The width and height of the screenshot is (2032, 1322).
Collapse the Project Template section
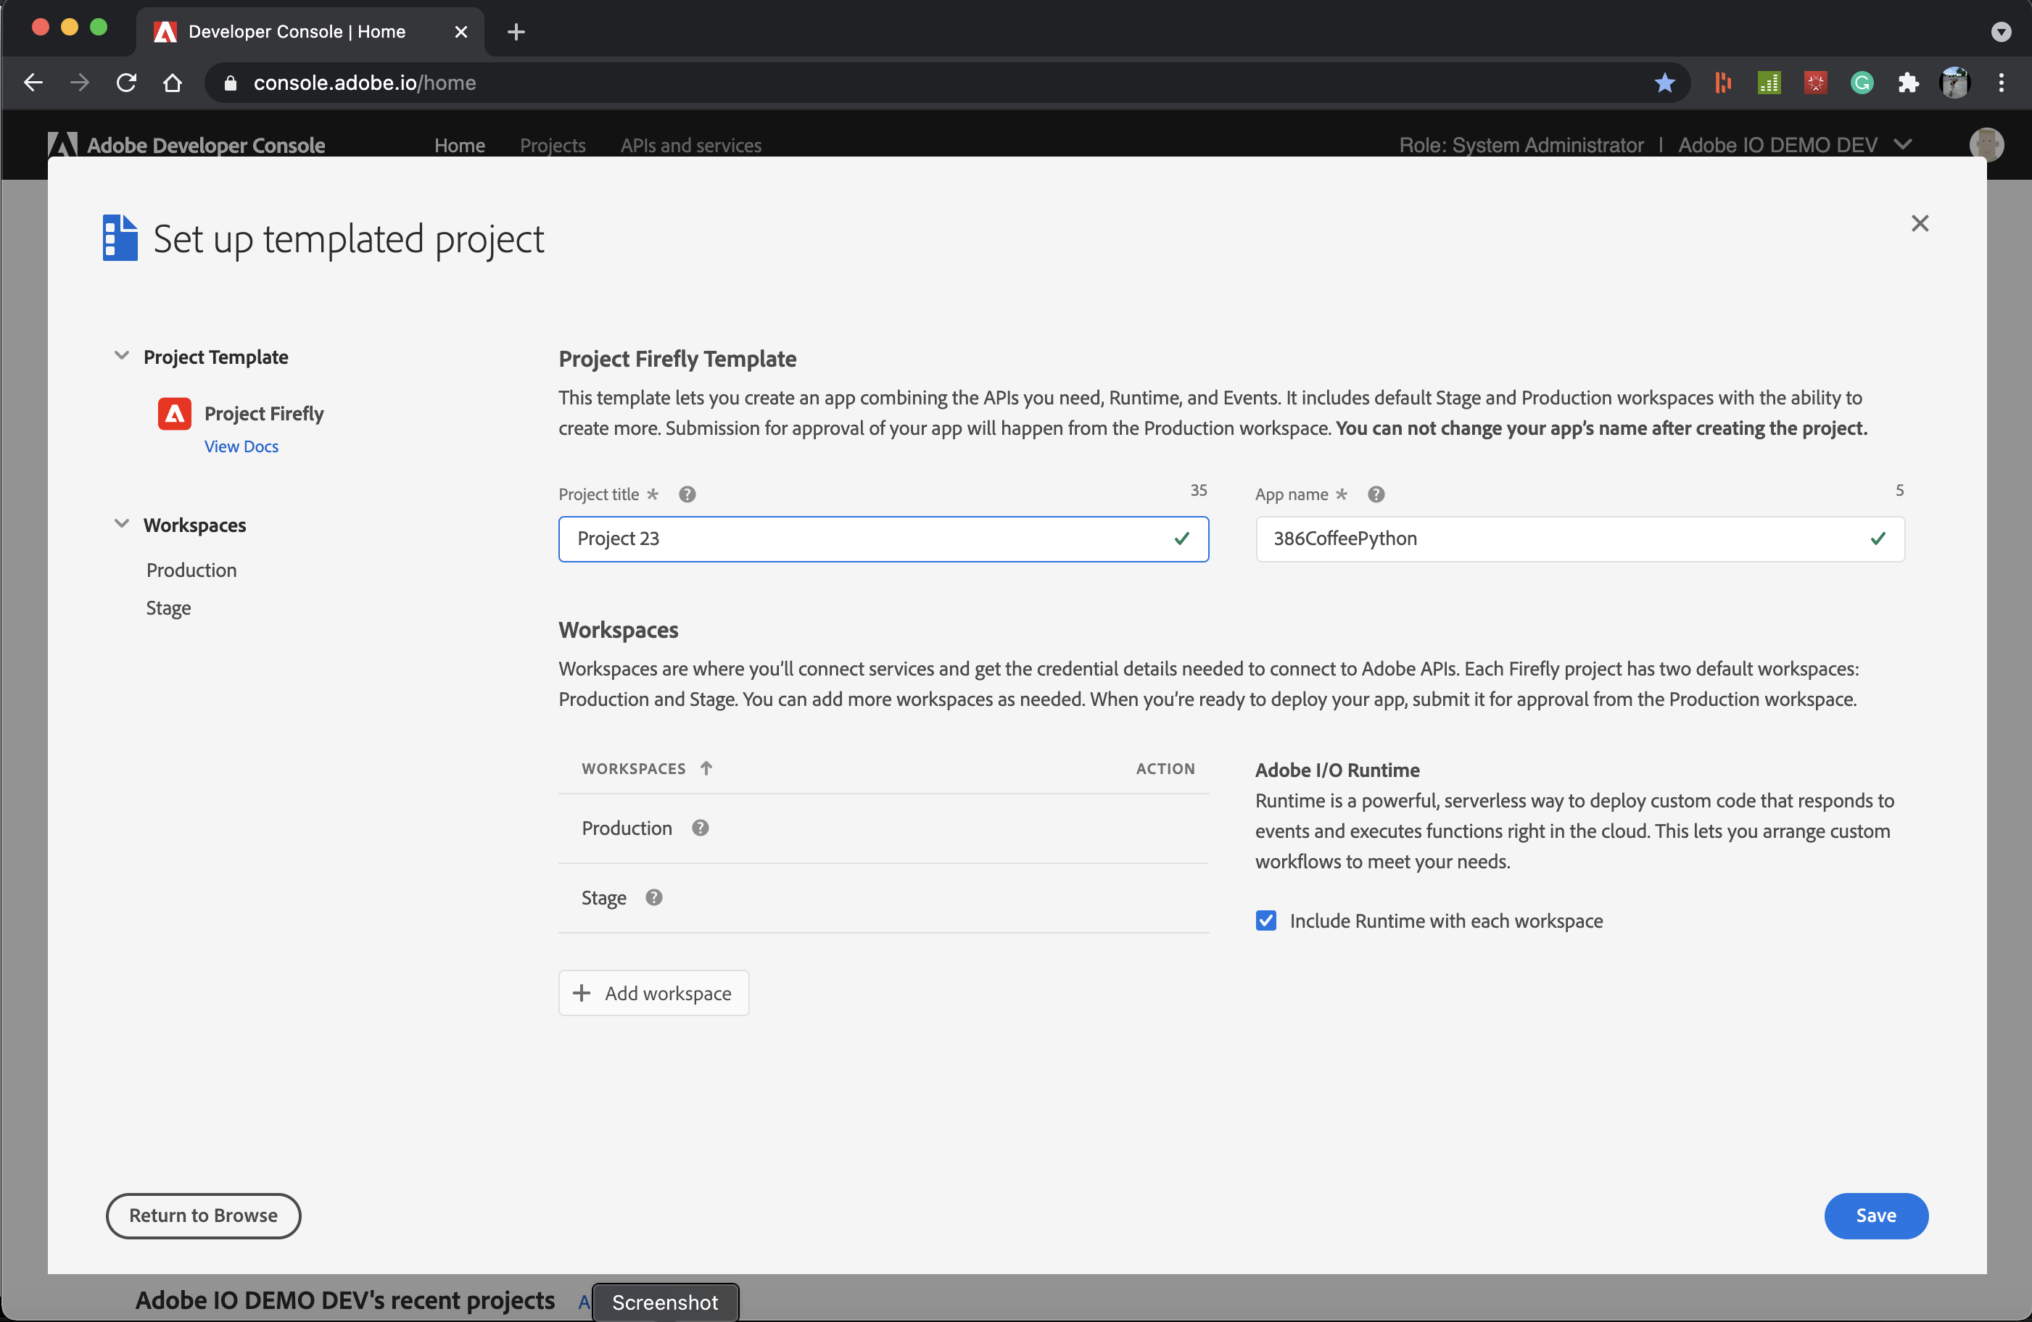pos(120,355)
